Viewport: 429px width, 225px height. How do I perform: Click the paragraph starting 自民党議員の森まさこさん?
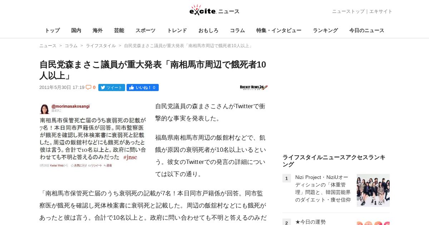click(211, 112)
